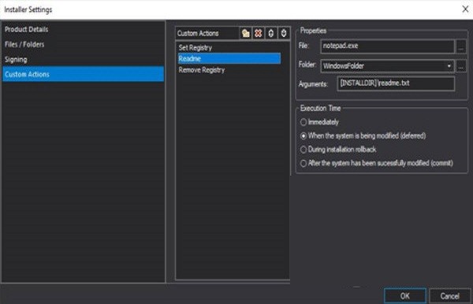
Task: Open the Product Details section
Action: coord(83,29)
